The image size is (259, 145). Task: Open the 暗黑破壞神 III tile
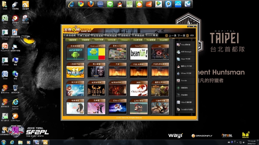pyautogui.click(x=118, y=89)
